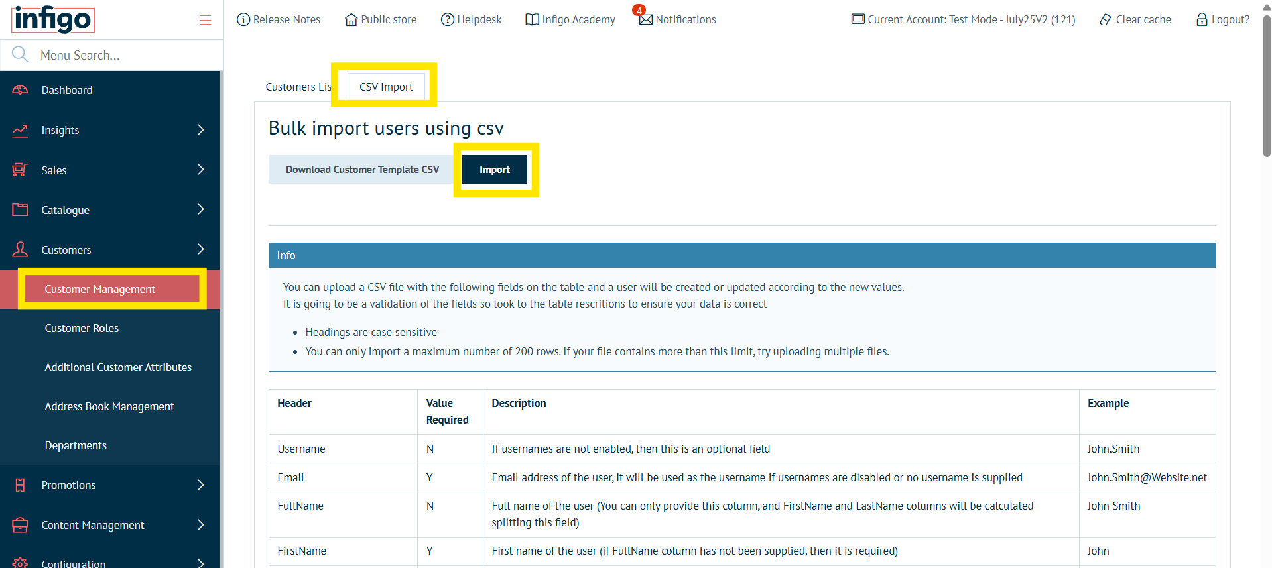Viewport: 1272px width, 568px height.
Task: Click Download Customer Template CSV button
Action: (362, 170)
